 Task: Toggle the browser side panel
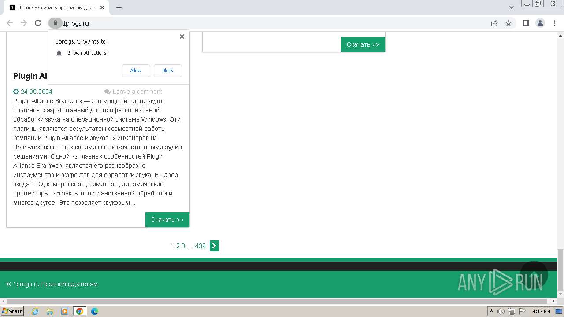coord(526,23)
